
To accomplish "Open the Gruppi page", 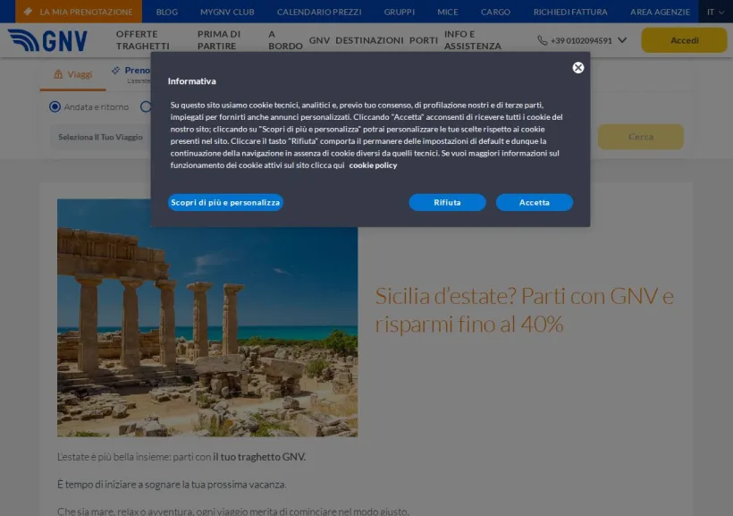I will 400,13.
